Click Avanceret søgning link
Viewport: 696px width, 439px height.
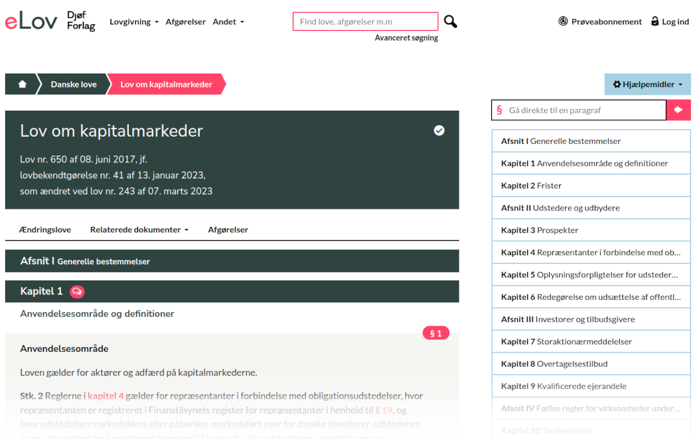(x=406, y=38)
